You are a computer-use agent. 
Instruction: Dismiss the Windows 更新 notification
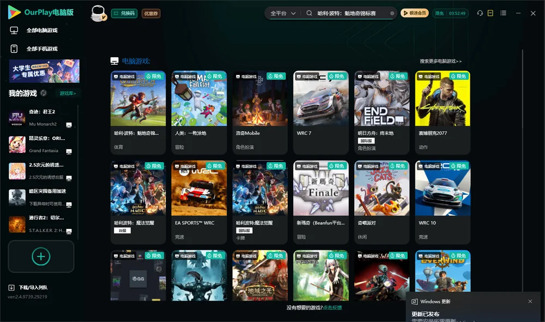click(530, 301)
